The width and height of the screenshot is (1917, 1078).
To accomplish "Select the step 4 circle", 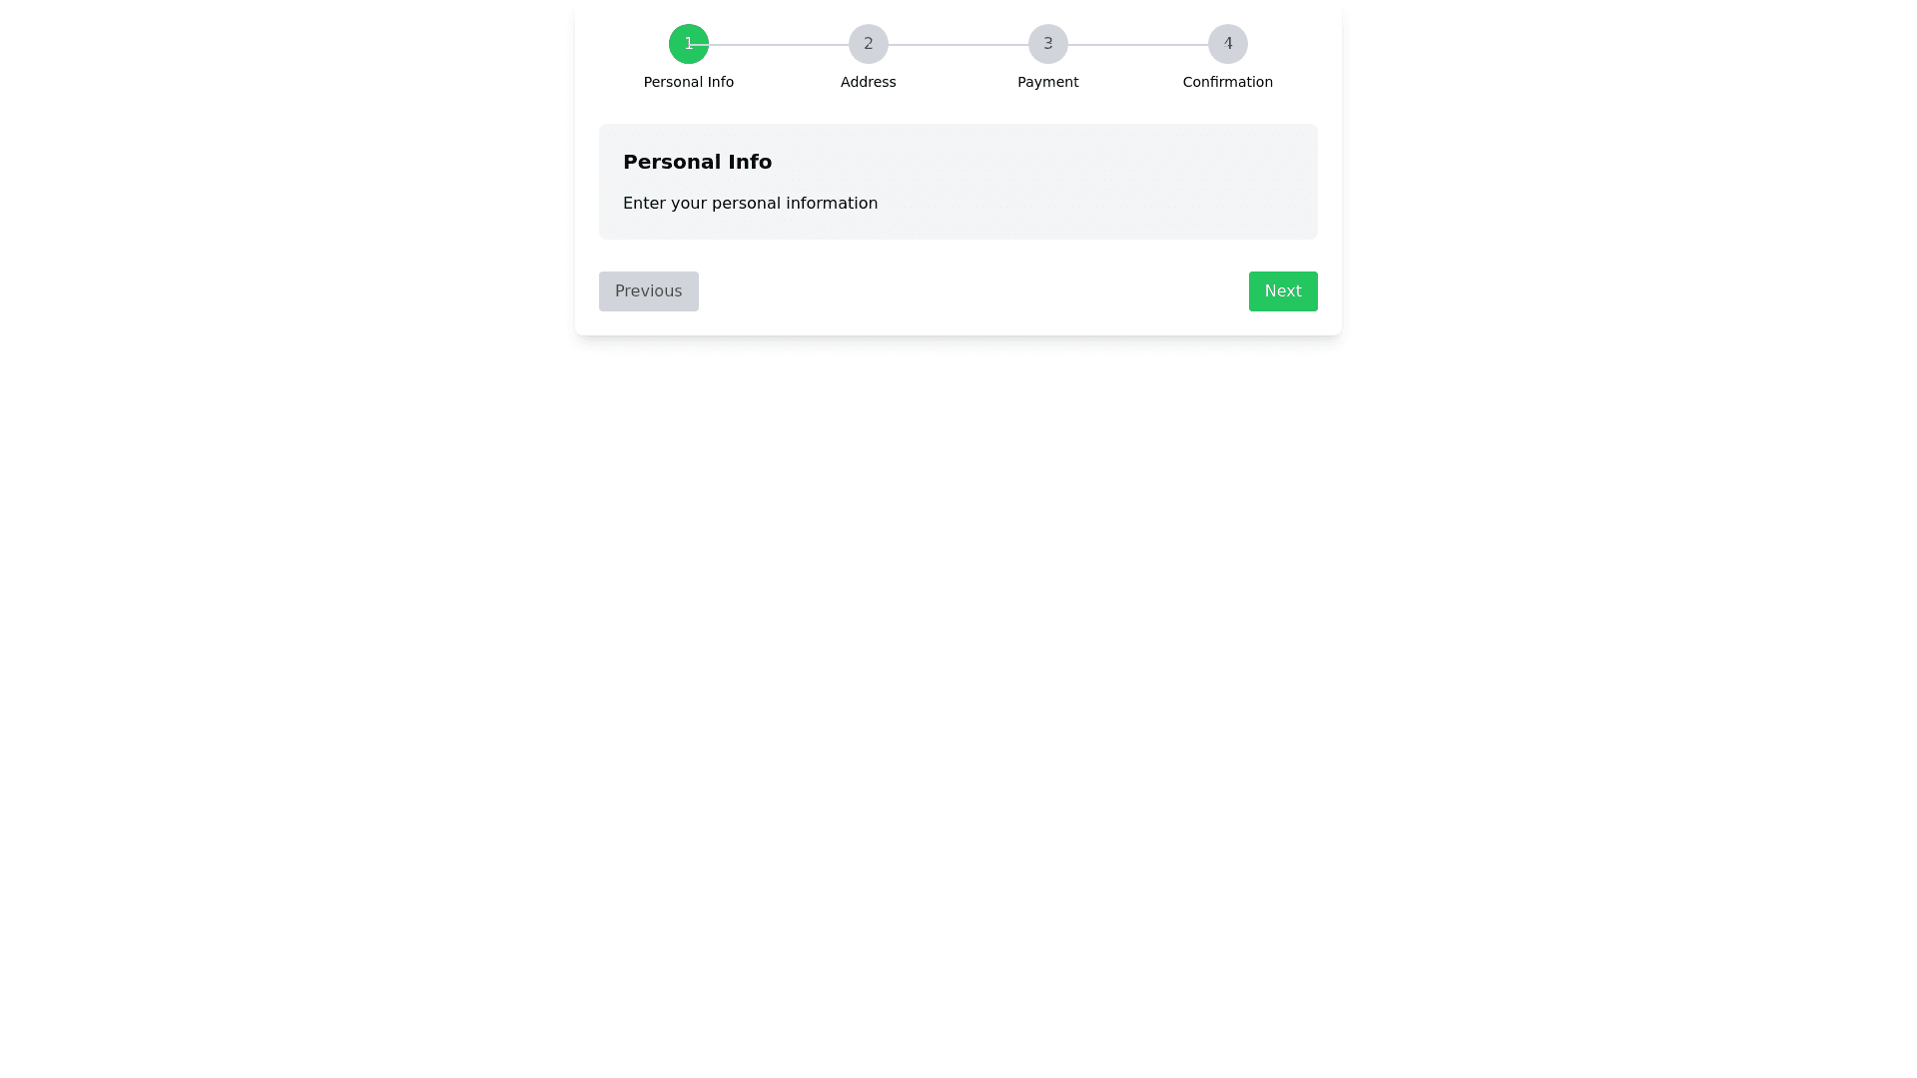I will point(1227,44).
